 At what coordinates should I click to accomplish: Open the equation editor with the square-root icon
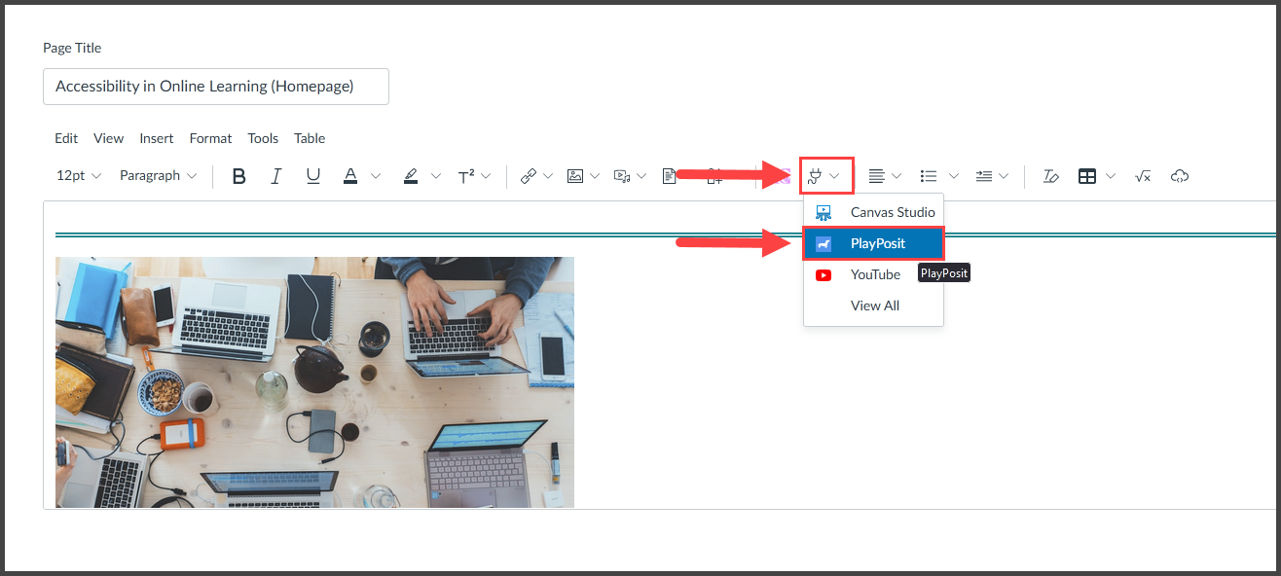[x=1143, y=176]
